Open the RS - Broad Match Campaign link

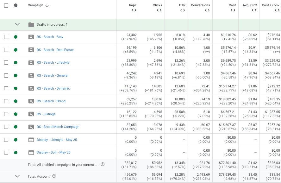point(58,127)
